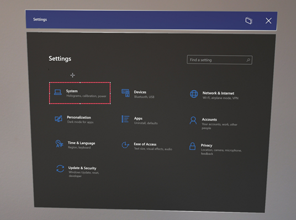Click 'Your accounts, work, other people' text
296x220 pixels.
[x=219, y=126]
